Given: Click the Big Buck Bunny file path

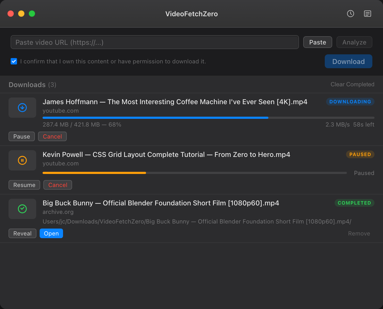Looking at the screenshot, I should [x=197, y=222].
